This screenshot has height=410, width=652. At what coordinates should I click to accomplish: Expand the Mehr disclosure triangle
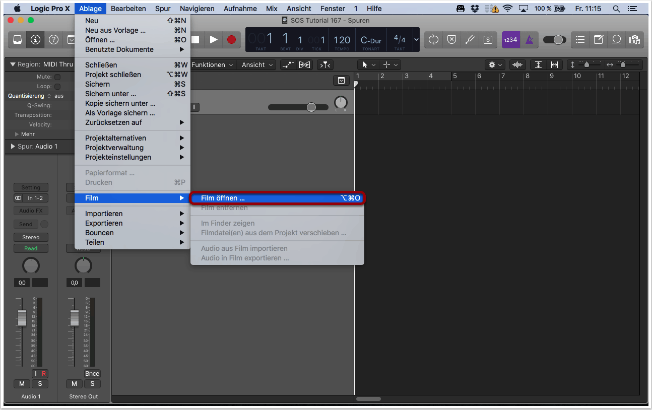[x=17, y=134]
